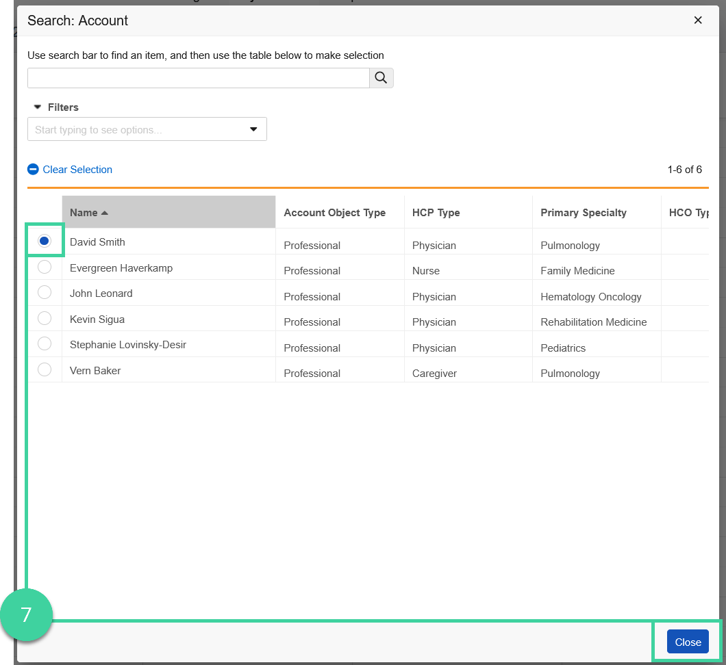Select John Leonard as the account
The width and height of the screenshot is (726, 665).
(44, 292)
